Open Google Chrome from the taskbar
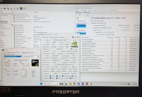This screenshot has height=97, width=142. click(74, 84)
